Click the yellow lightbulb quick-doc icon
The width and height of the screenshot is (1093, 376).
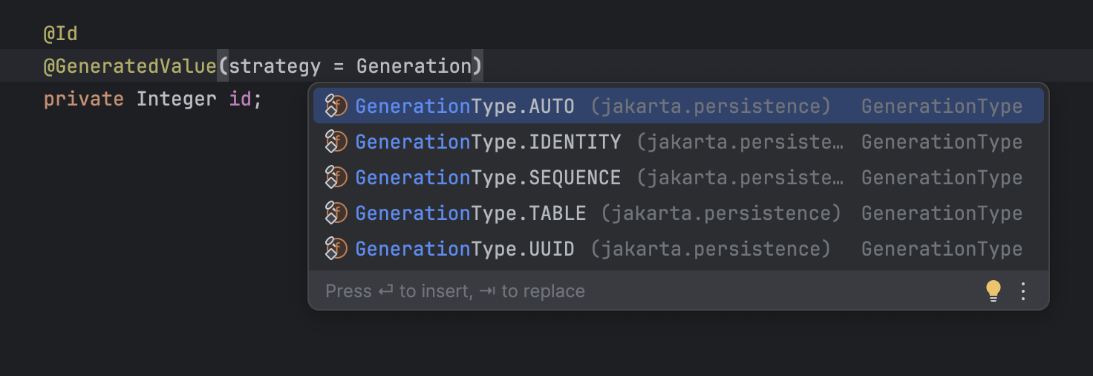993,291
